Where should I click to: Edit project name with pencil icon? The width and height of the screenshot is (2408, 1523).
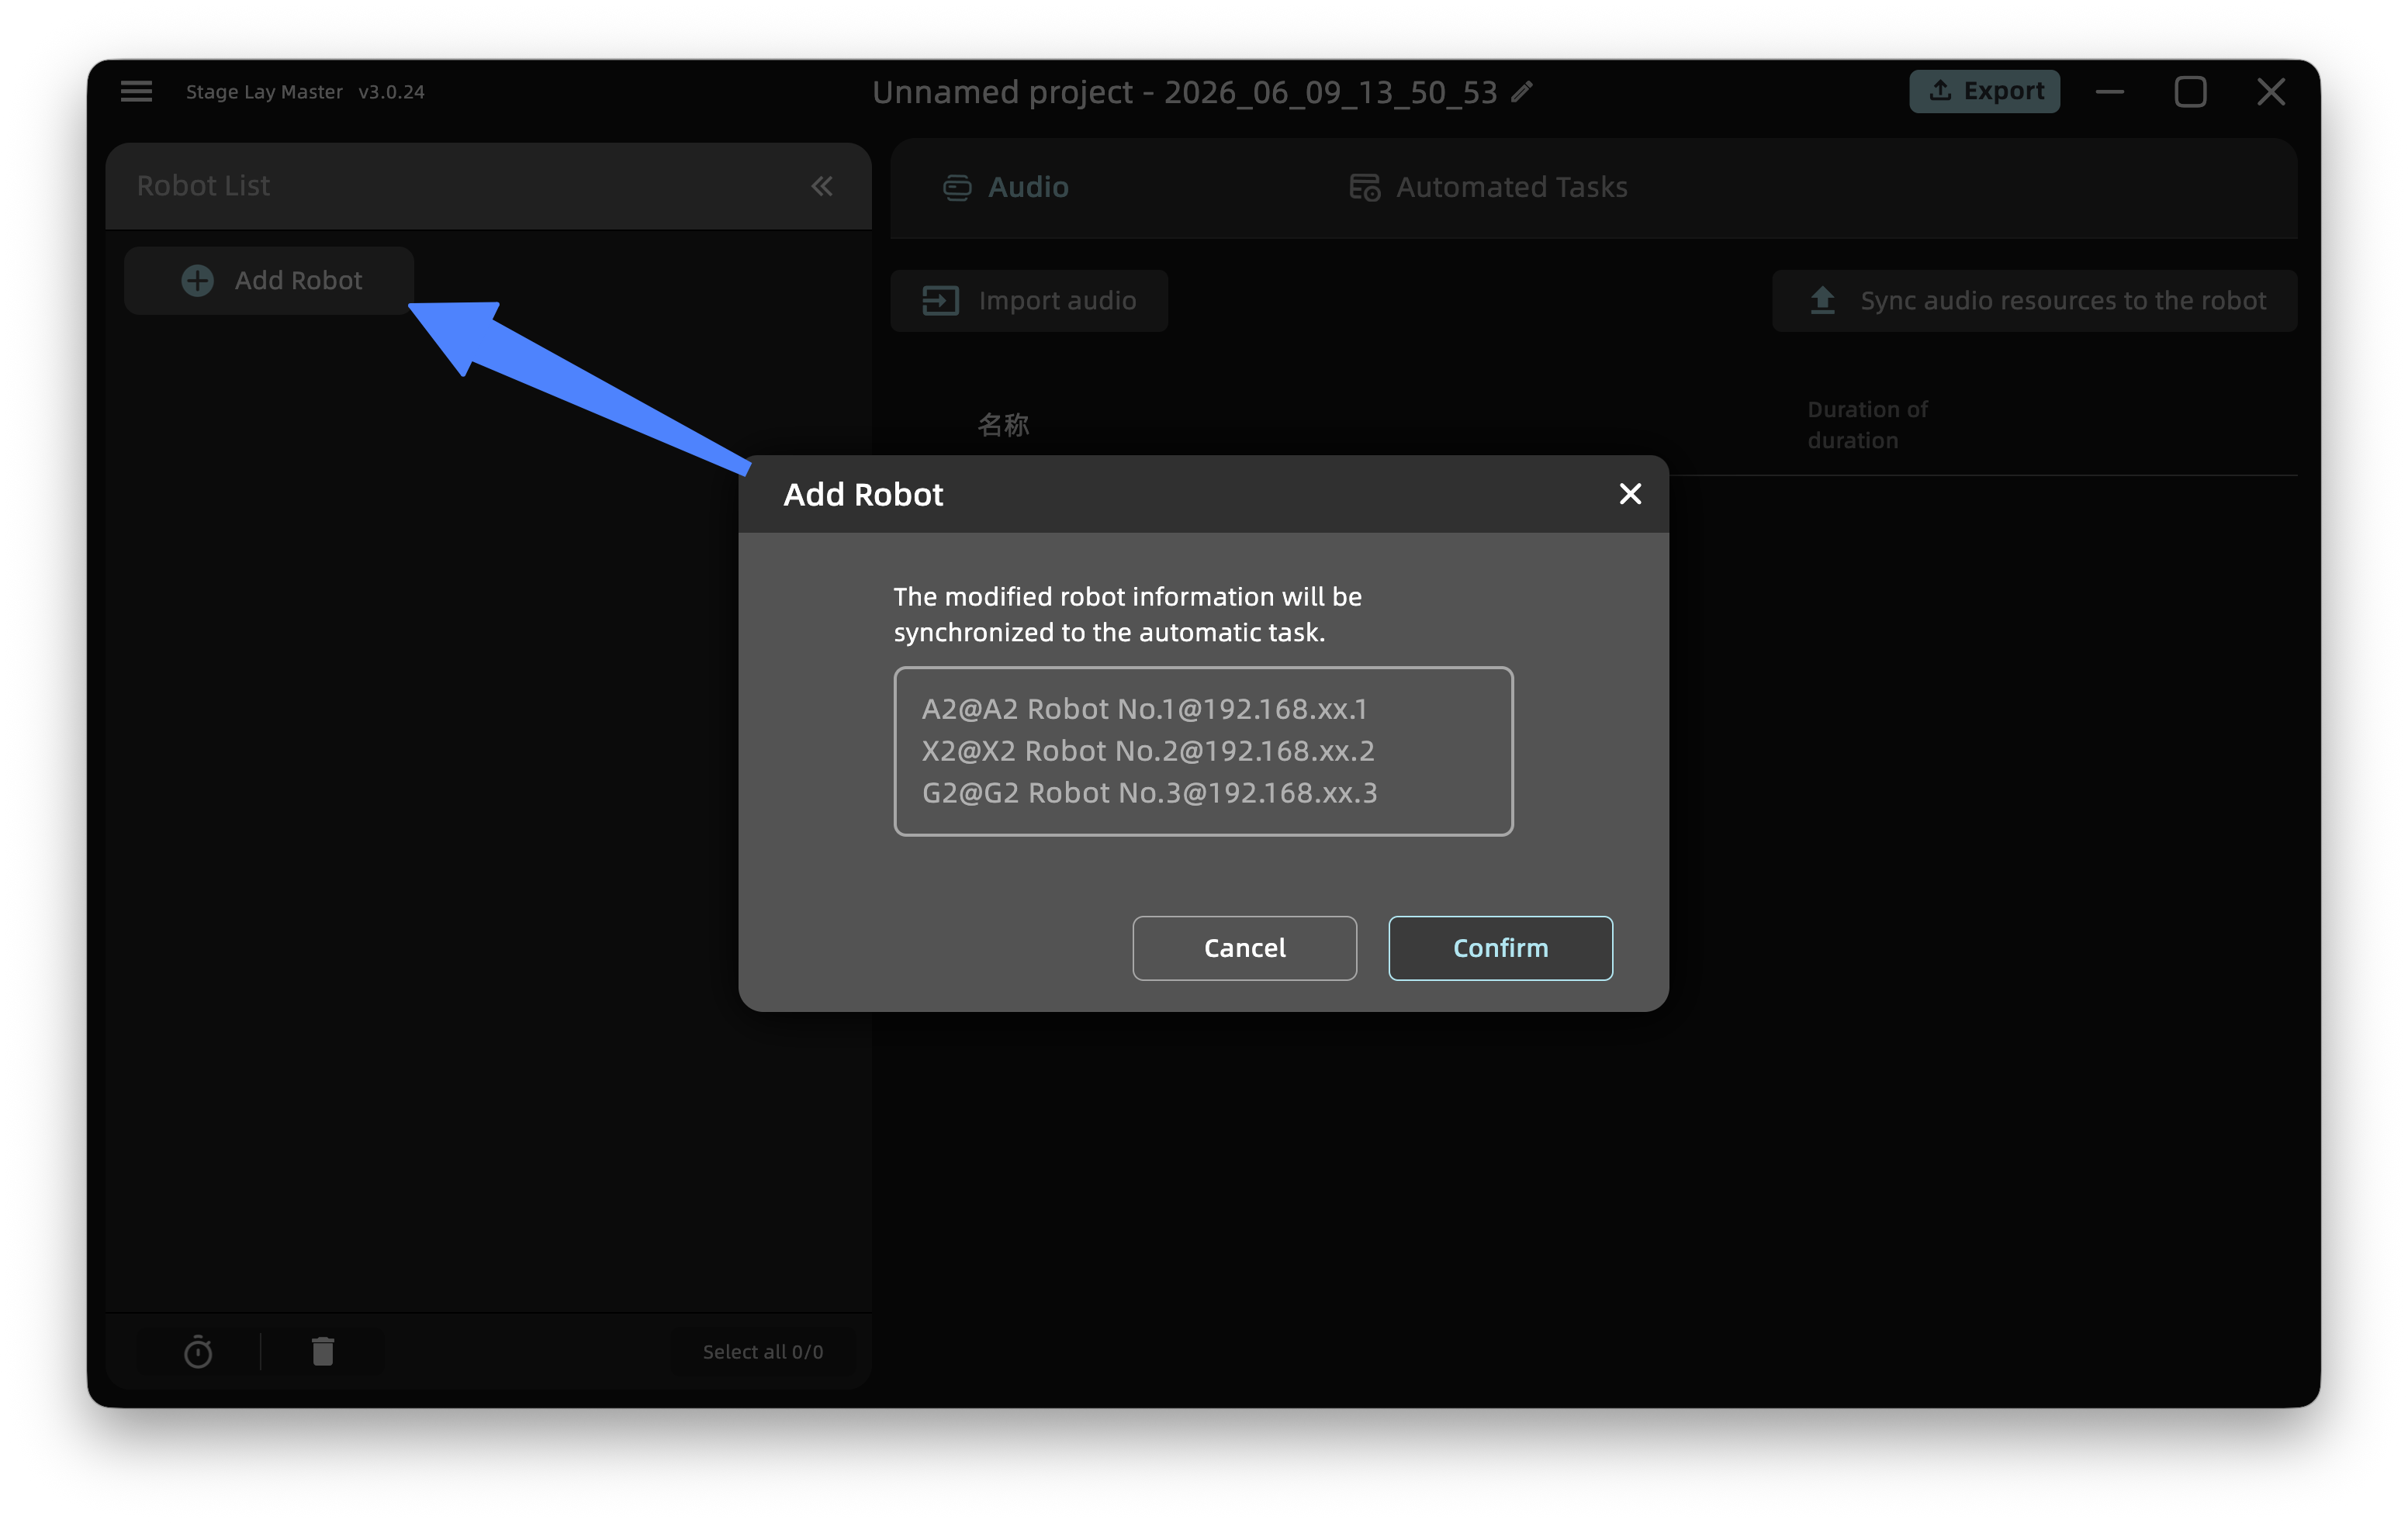tap(1522, 92)
